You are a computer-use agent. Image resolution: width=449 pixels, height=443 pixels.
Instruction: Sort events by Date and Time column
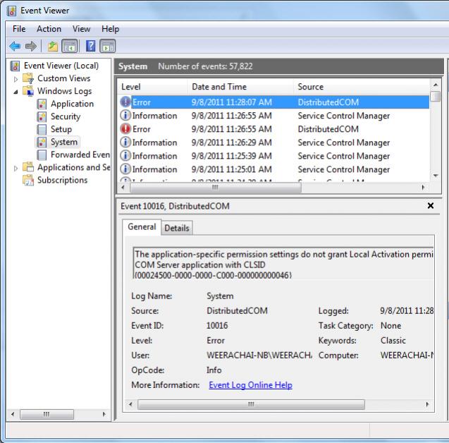[x=219, y=87]
